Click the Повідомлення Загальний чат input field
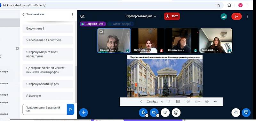 point(45,109)
